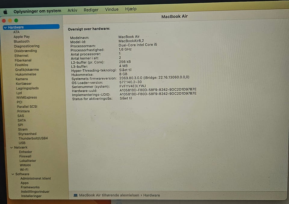Image resolution: width=289 pixels, height=204 pixels.
Task: Select Frameworks in the sidebar
Action: (30, 187)
